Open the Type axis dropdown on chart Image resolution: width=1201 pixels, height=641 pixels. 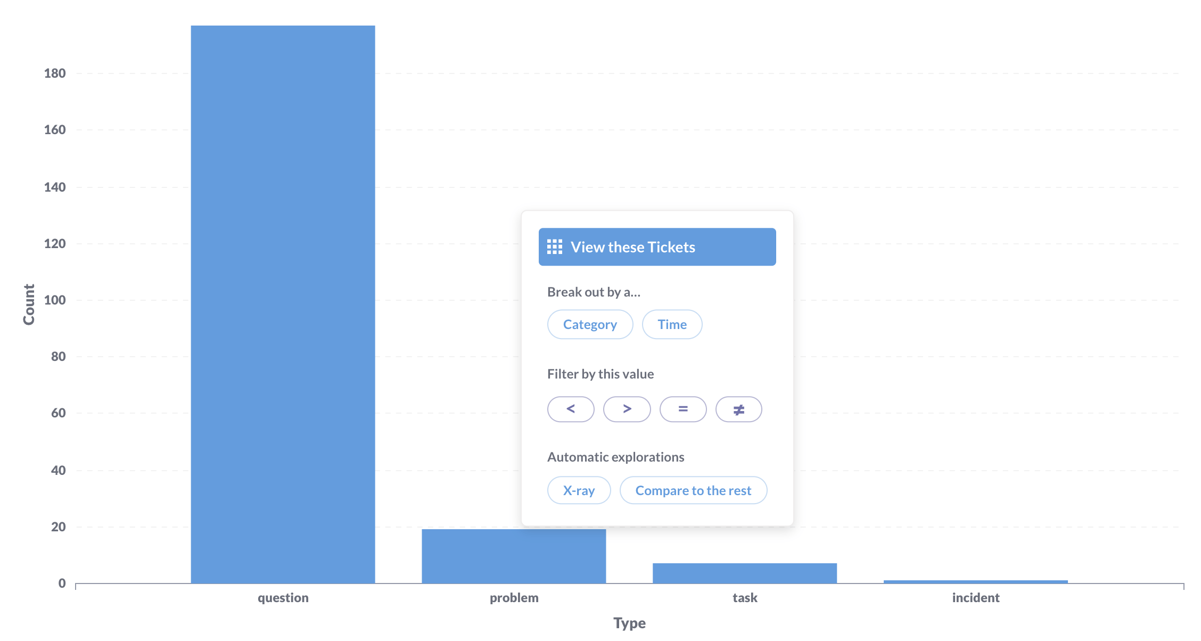click(x=600, y=628)
